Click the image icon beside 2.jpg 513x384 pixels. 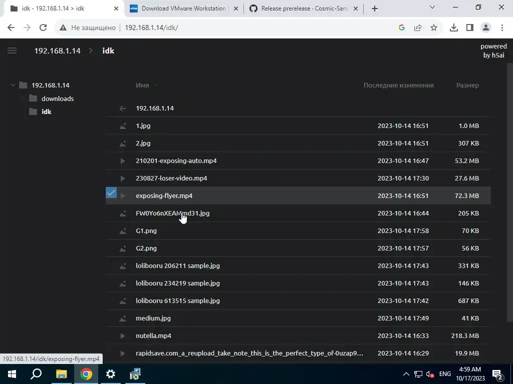point(123,143)
